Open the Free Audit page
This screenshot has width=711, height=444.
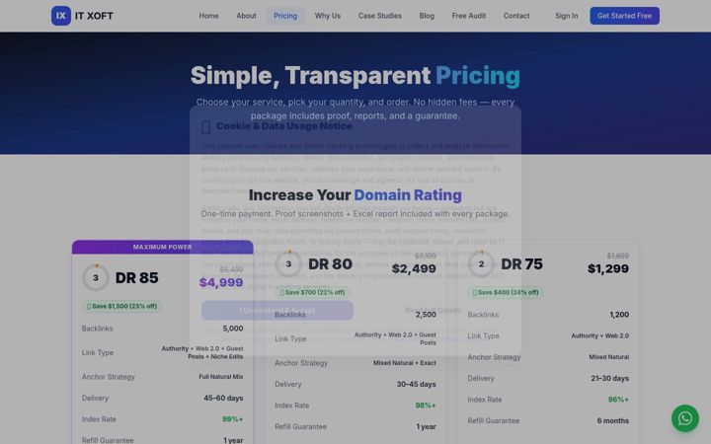[469, 16]
